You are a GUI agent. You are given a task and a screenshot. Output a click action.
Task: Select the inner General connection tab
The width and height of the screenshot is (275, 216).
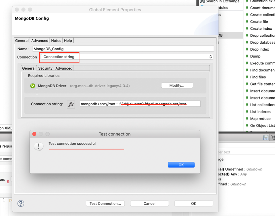coord(29,68)
